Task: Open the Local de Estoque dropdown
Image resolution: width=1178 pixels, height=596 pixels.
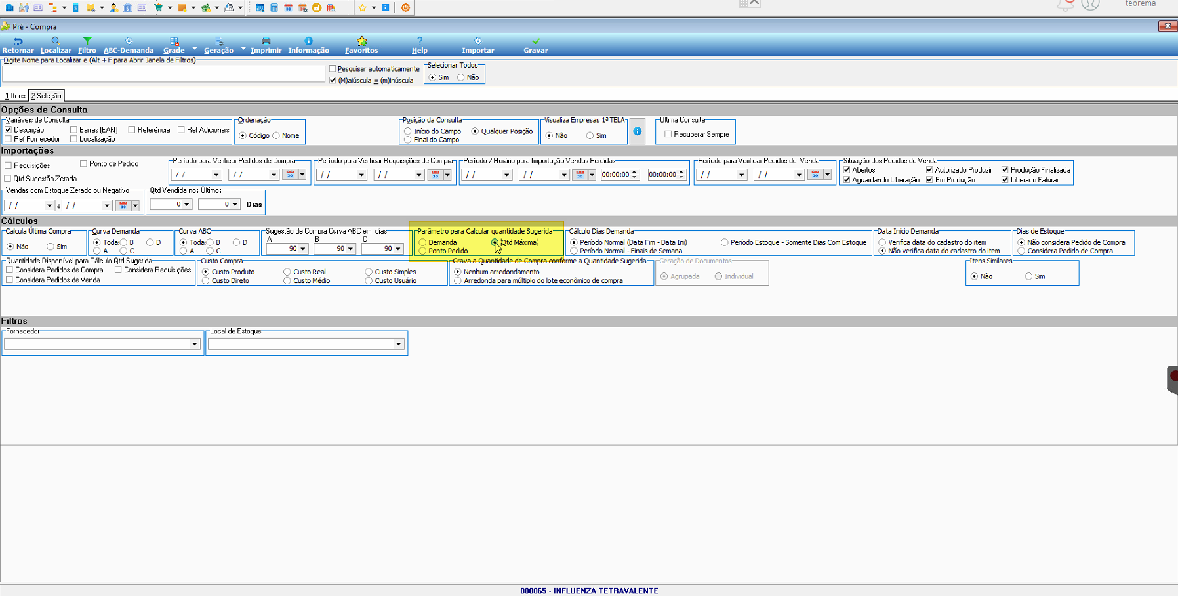Action: (398, 344)
